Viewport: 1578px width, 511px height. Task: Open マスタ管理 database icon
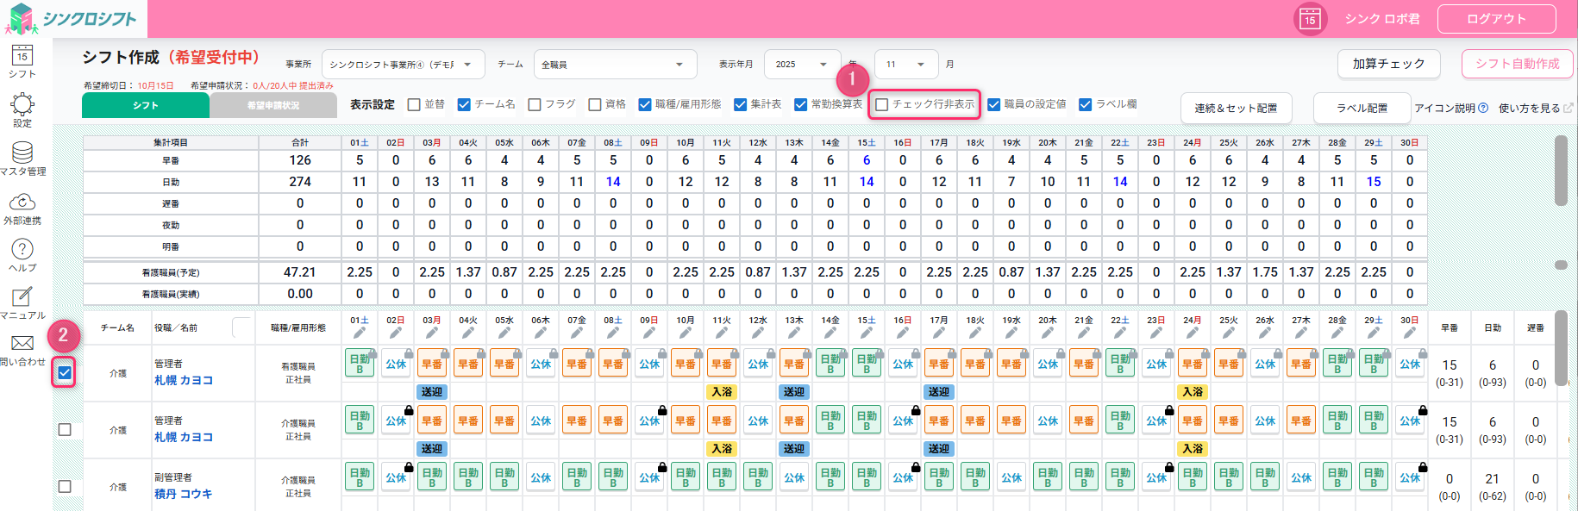point(22,153)
